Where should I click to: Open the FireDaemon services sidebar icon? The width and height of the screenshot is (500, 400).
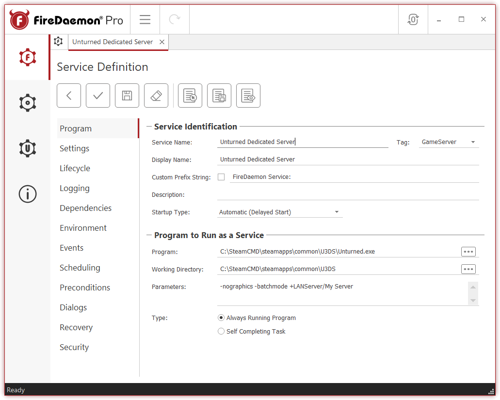point(28,57)
